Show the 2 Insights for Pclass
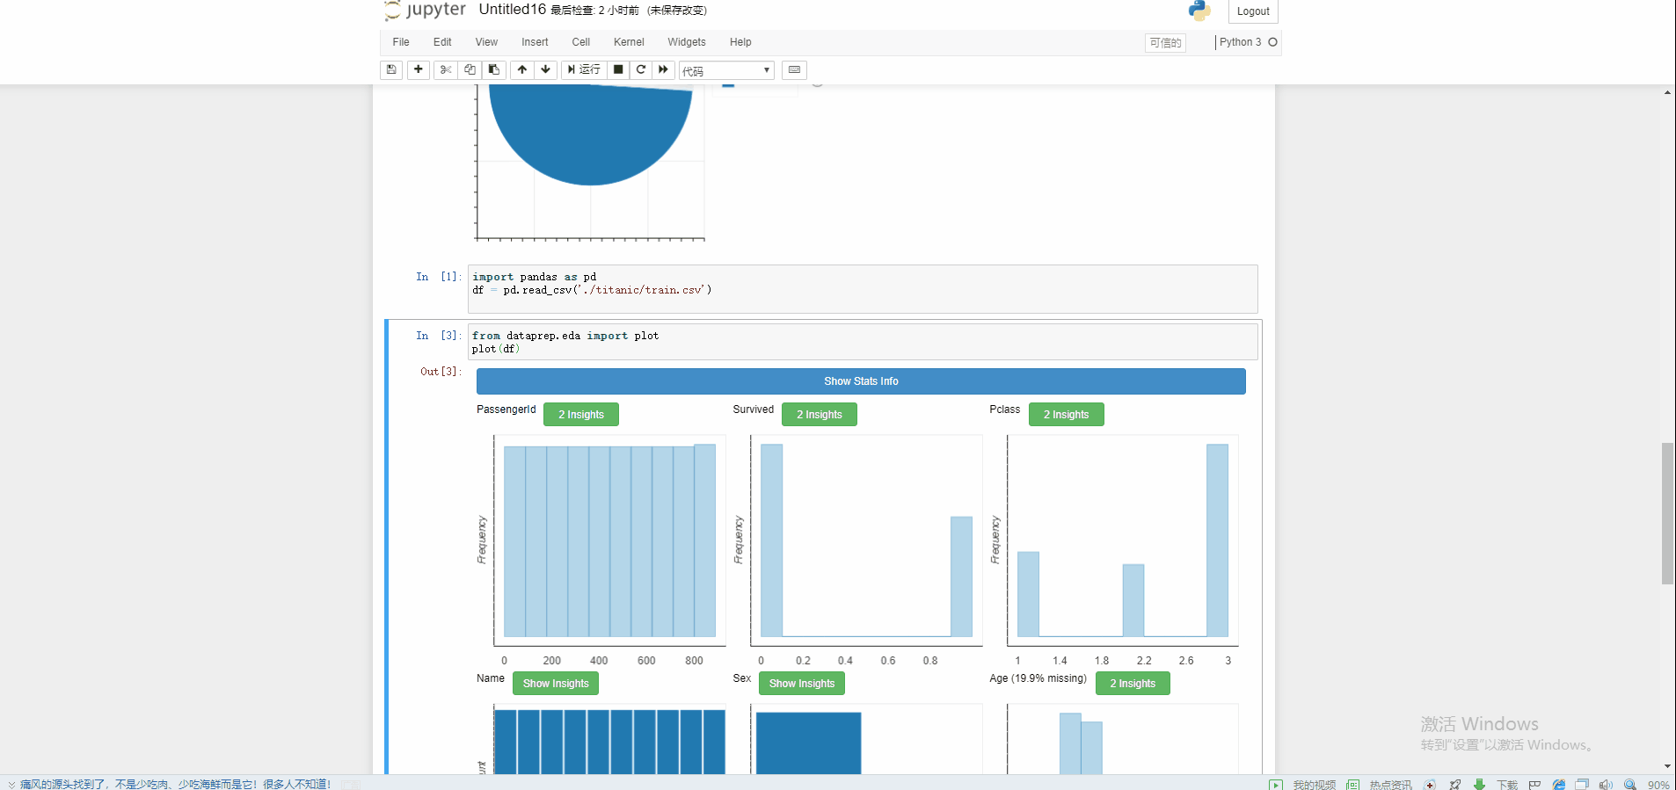 point(1067,415)
